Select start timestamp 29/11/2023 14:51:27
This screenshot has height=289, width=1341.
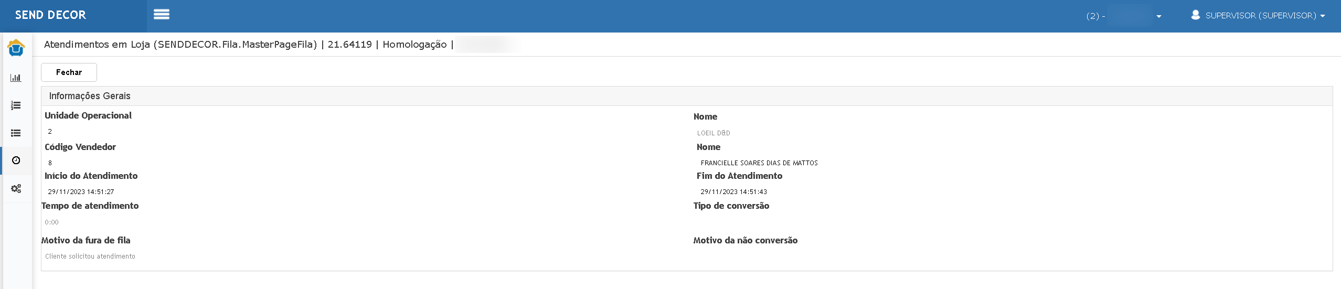coord(81,192)
